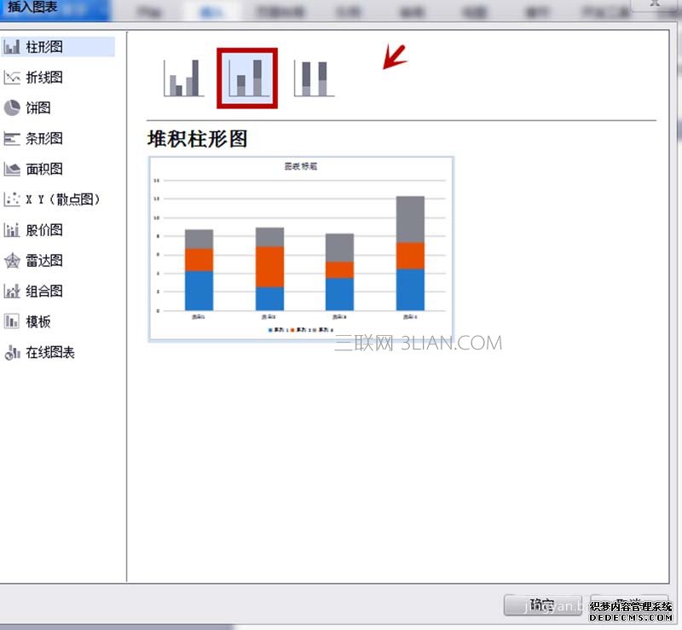Open the 雷达图 category label
Screen dimensions: 682x630
click(x=44, y=261)
